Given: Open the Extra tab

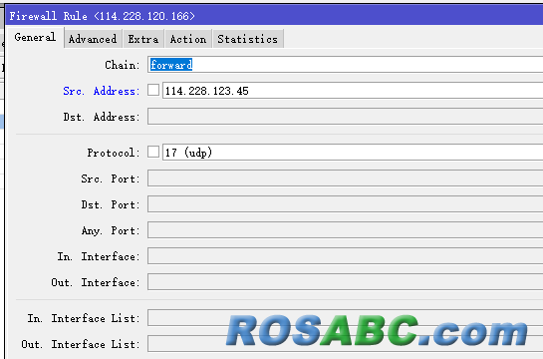Looking at the screenshot, I should coord(143,39).
